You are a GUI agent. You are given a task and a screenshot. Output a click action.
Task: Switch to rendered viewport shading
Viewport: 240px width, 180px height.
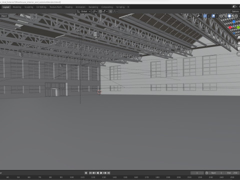coord(236,16)
